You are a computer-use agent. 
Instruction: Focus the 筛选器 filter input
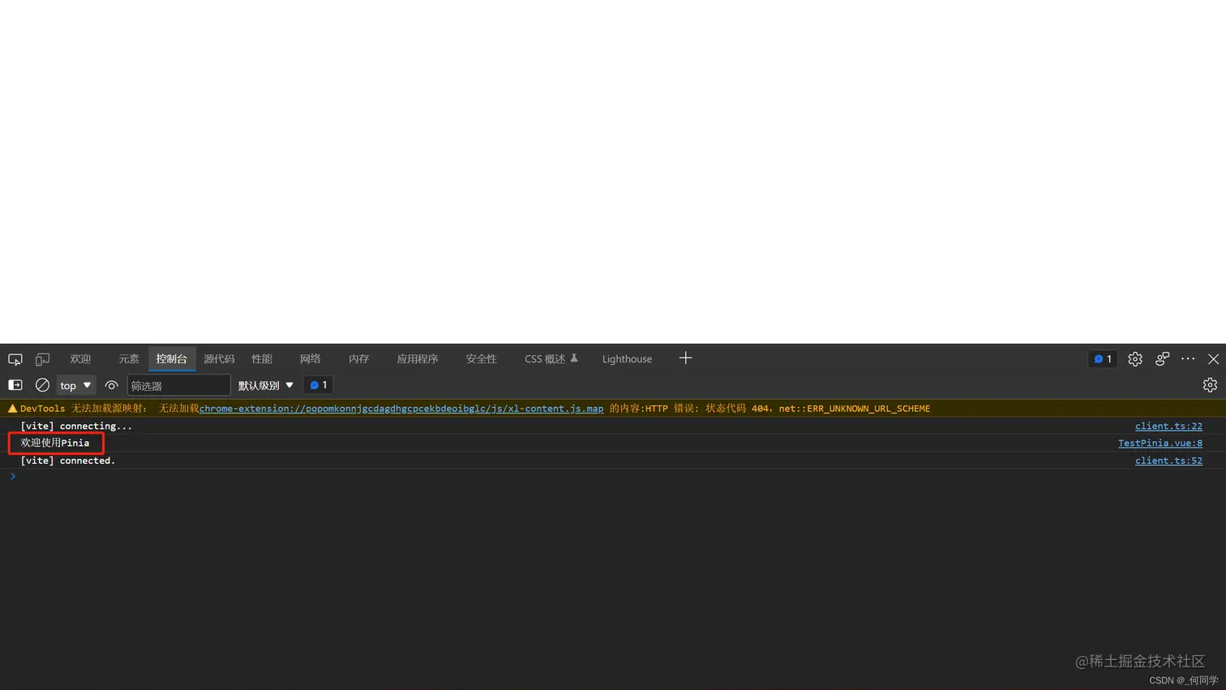178,386
